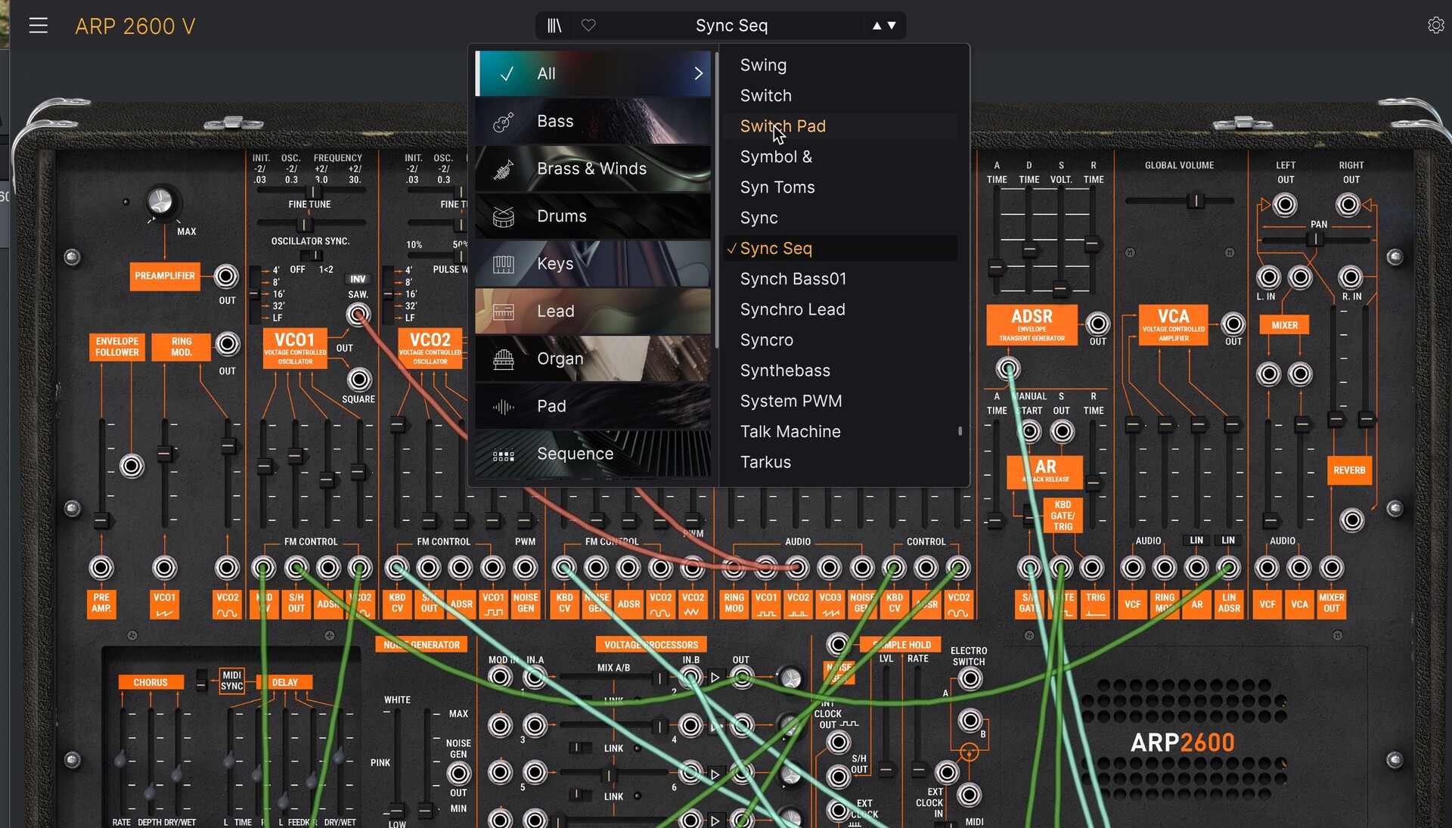Click the preamplifier gain knob
The width and height of the screenshot is (1452, 828).
[x=160, y=202]
